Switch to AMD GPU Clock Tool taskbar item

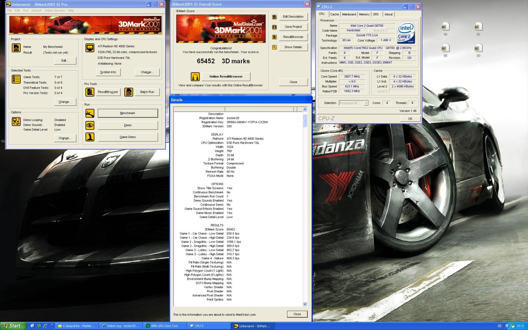click(x=165, y=326)
